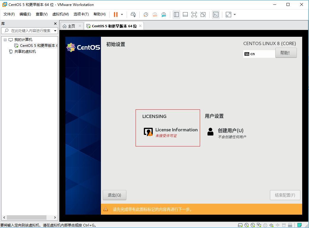This screenshot has height=228, width=309.
Task: Toggle the thumbnail bar display
Action: click(185, 14)
